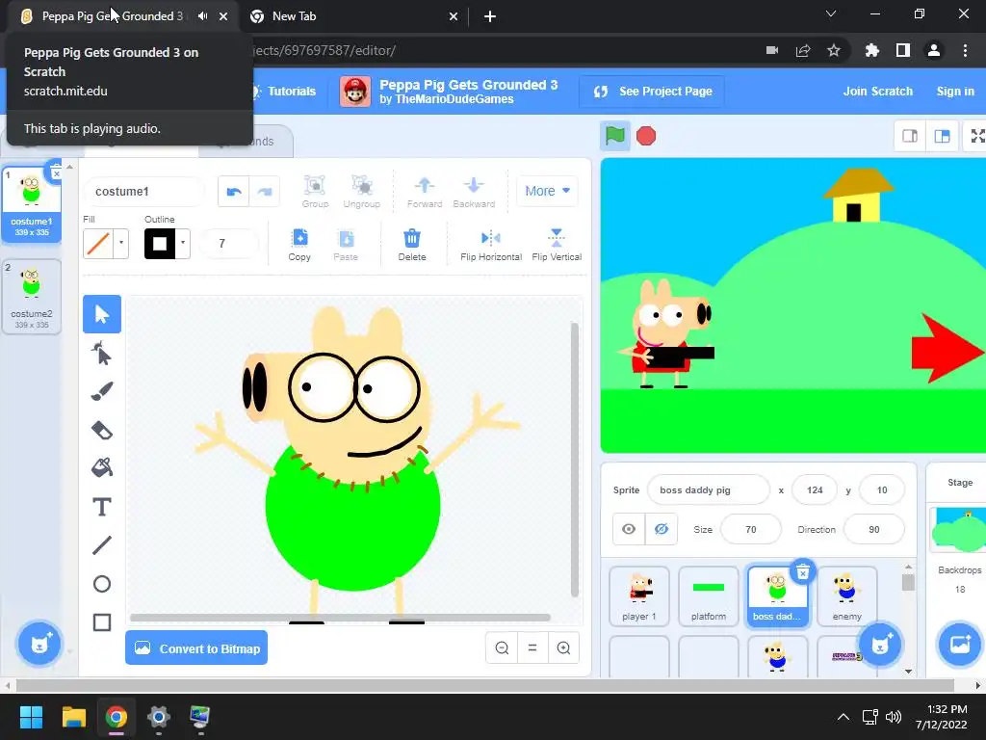Click the black Outline color swatch

pyautogui.click(x=160, y=244)
